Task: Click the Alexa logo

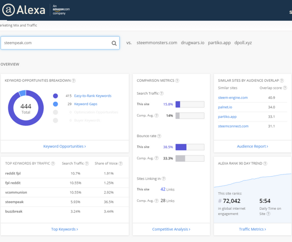Action: pyautogui.click(x=24, y=10)
